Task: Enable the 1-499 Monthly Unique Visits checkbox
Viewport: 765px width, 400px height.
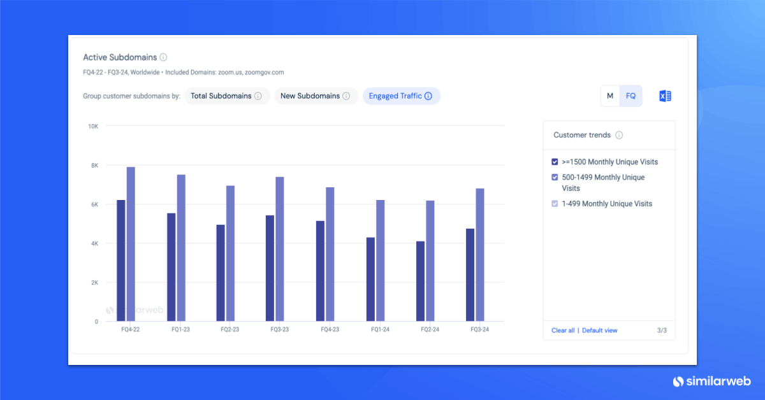Action: pyautogui.click(x=554, y=203)
